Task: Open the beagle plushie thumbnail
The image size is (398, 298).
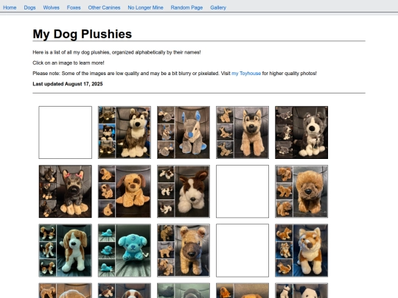Action: [66, 250]
